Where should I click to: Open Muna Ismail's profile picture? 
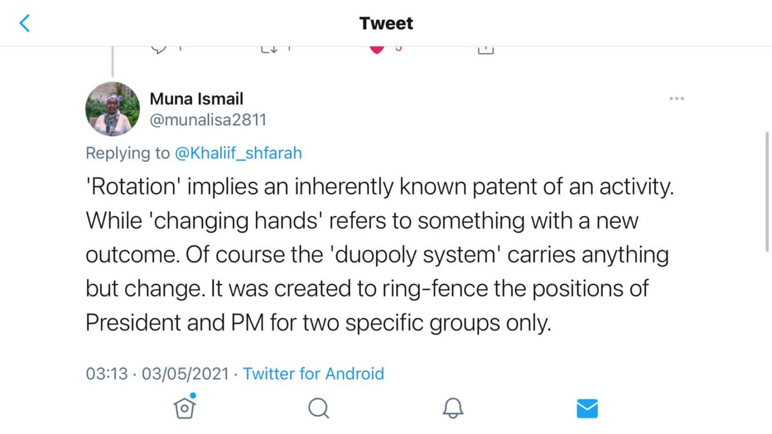pyautogui.click(x=113, y=109)
